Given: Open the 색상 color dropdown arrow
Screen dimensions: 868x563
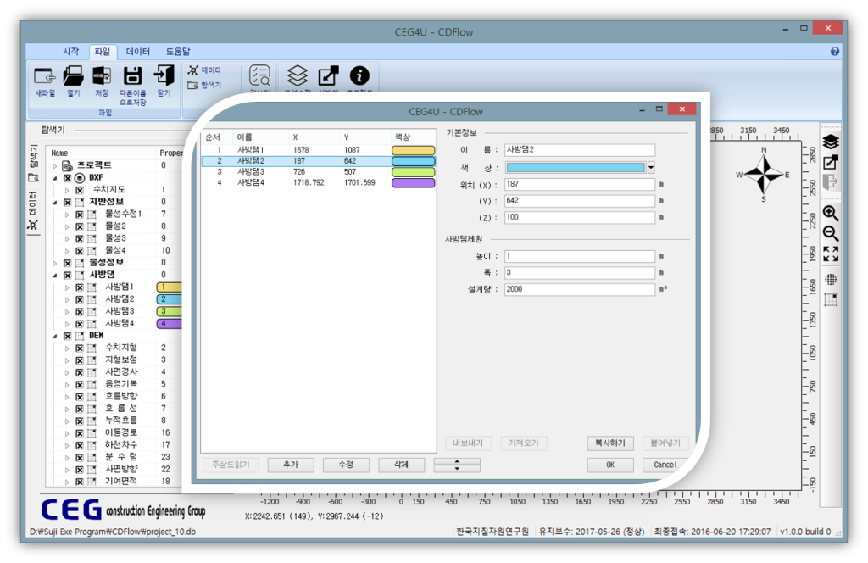Looking at the screenshot, I should pos(651,167).
